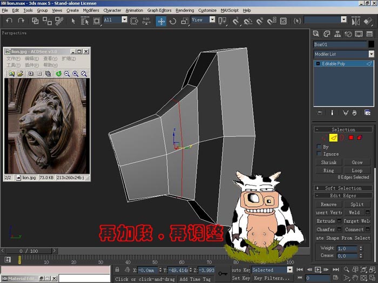The image size is (378, 283).
Task: Open the Selected key filter dropdown
Action: (290, 270)
